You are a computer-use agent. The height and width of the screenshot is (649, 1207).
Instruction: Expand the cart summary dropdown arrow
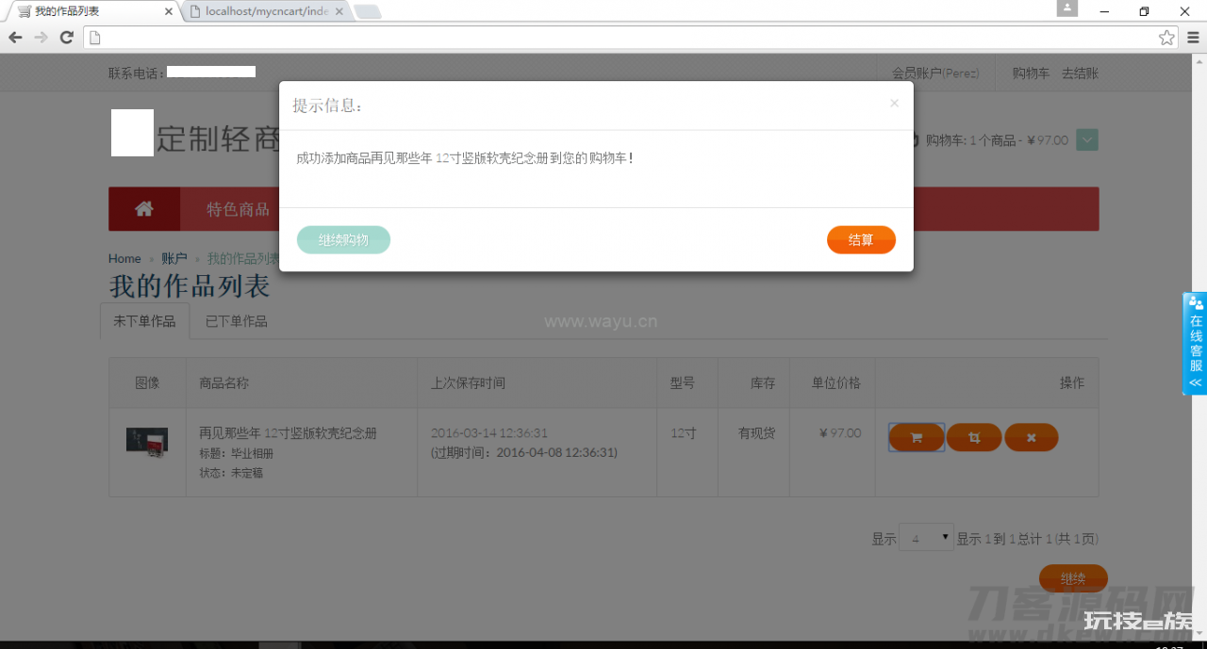click(x=1087, y=140)
